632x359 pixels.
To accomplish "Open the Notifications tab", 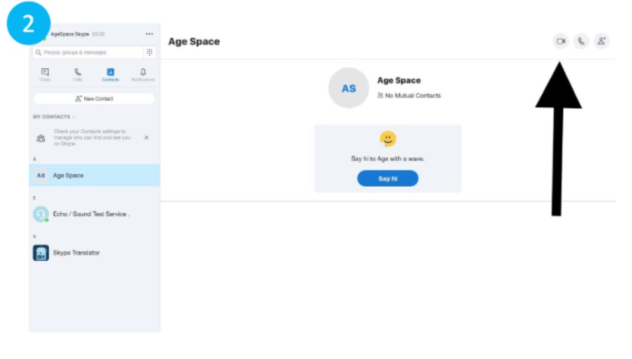I will (143, 75).
